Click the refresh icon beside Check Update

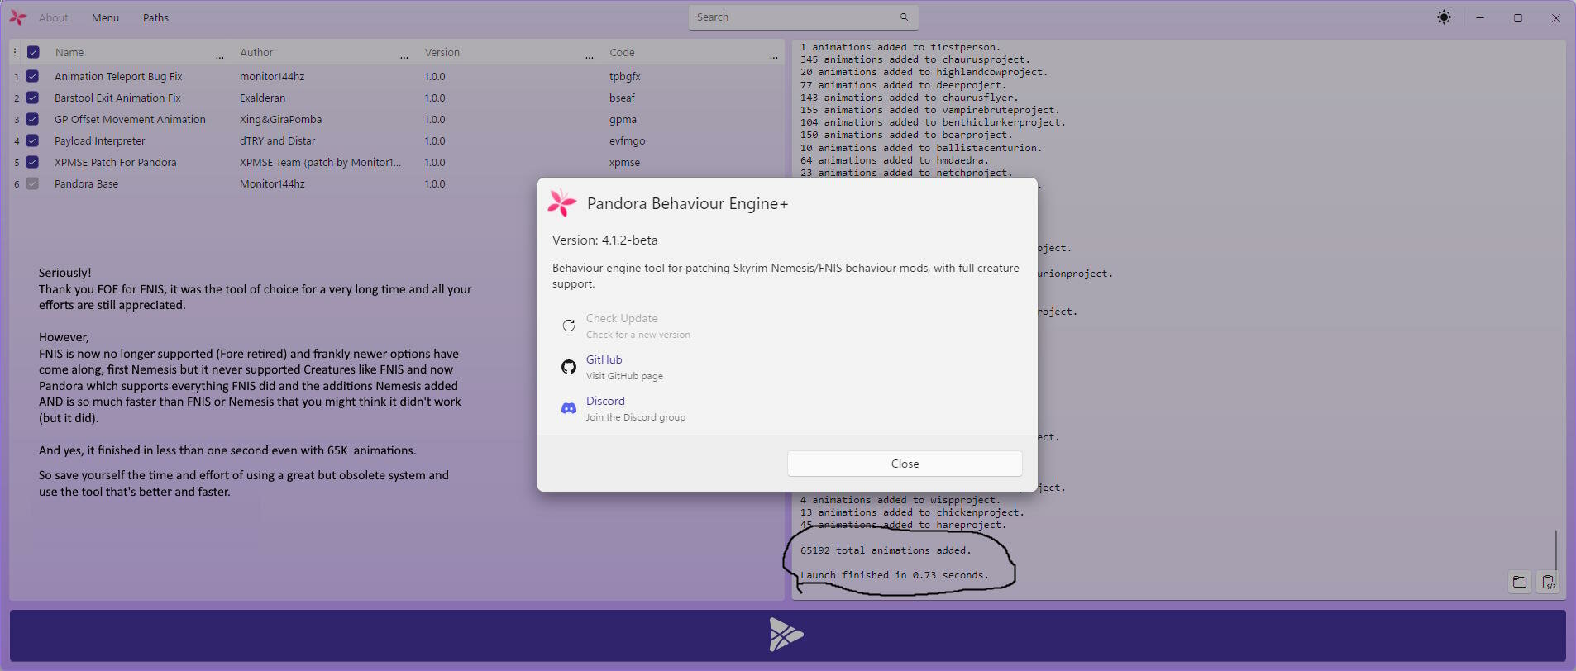pos(569,326)
